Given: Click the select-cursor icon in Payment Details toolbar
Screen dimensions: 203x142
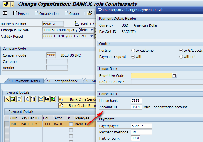Looking at the screenshot, I should pos(7,99).
